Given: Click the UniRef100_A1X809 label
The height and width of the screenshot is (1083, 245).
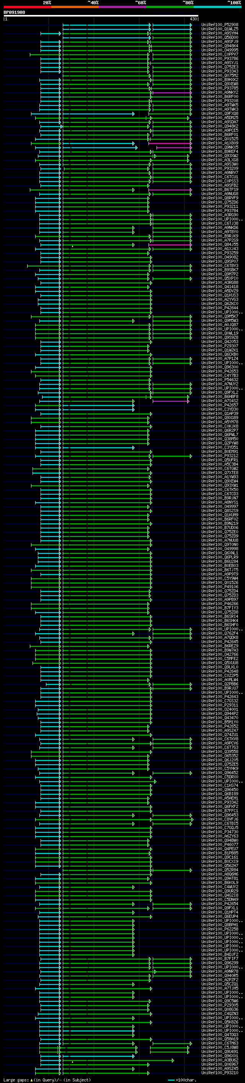Looking at the screenshot, I should click(220, 143).
